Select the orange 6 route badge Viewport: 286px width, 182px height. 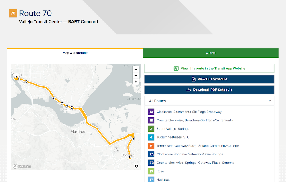[x=151, y=146]
